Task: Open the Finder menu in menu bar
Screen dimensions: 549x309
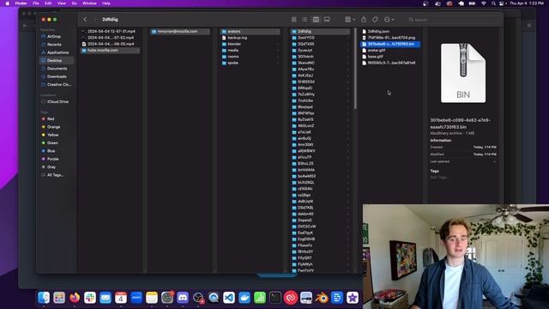Action: pos(21,3)
